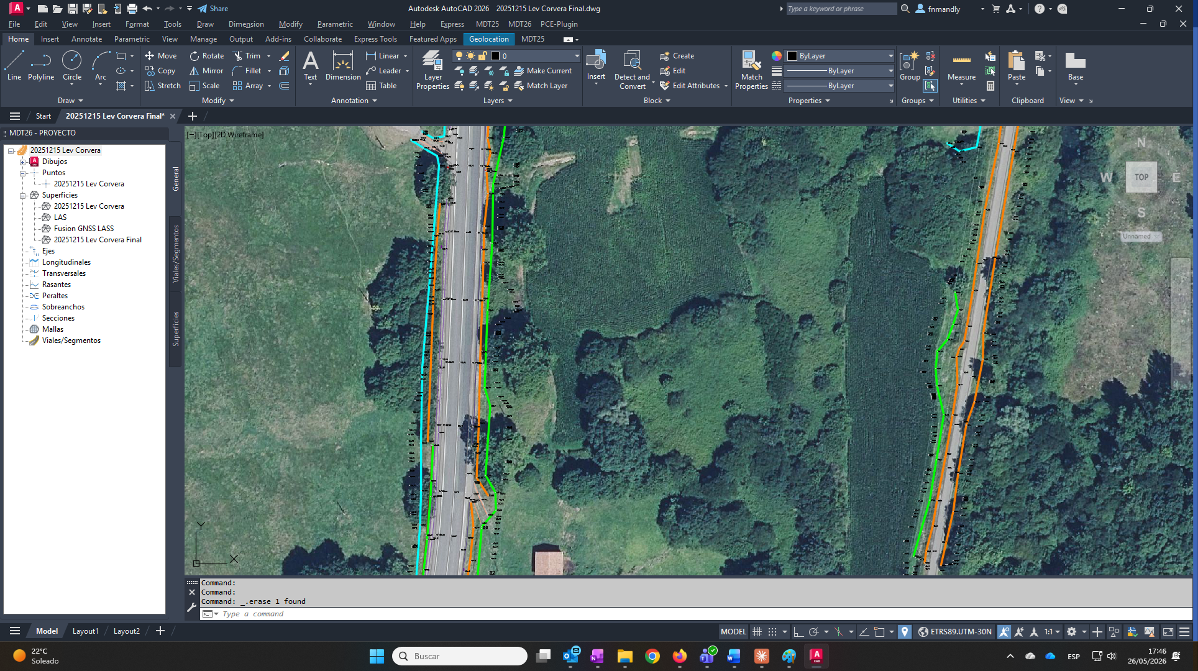Open the Table annotation tool

tap(382, 86)
